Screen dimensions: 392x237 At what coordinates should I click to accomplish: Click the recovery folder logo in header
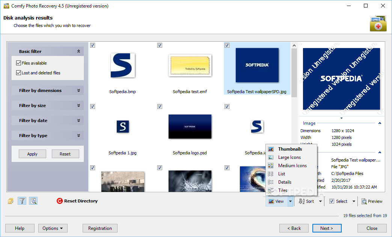pyautogui.click(x=378, y=24)
